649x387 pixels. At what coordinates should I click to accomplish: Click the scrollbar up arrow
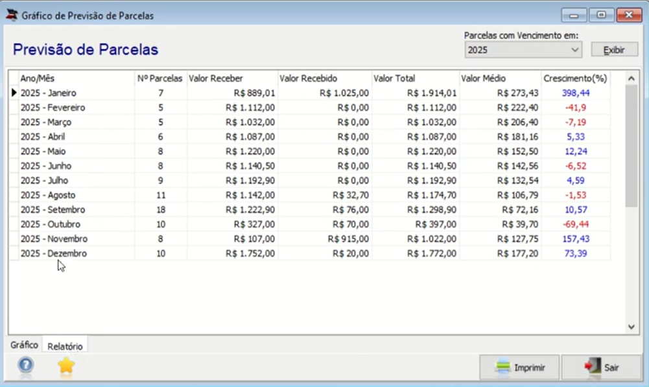click(x=631, y=78)
